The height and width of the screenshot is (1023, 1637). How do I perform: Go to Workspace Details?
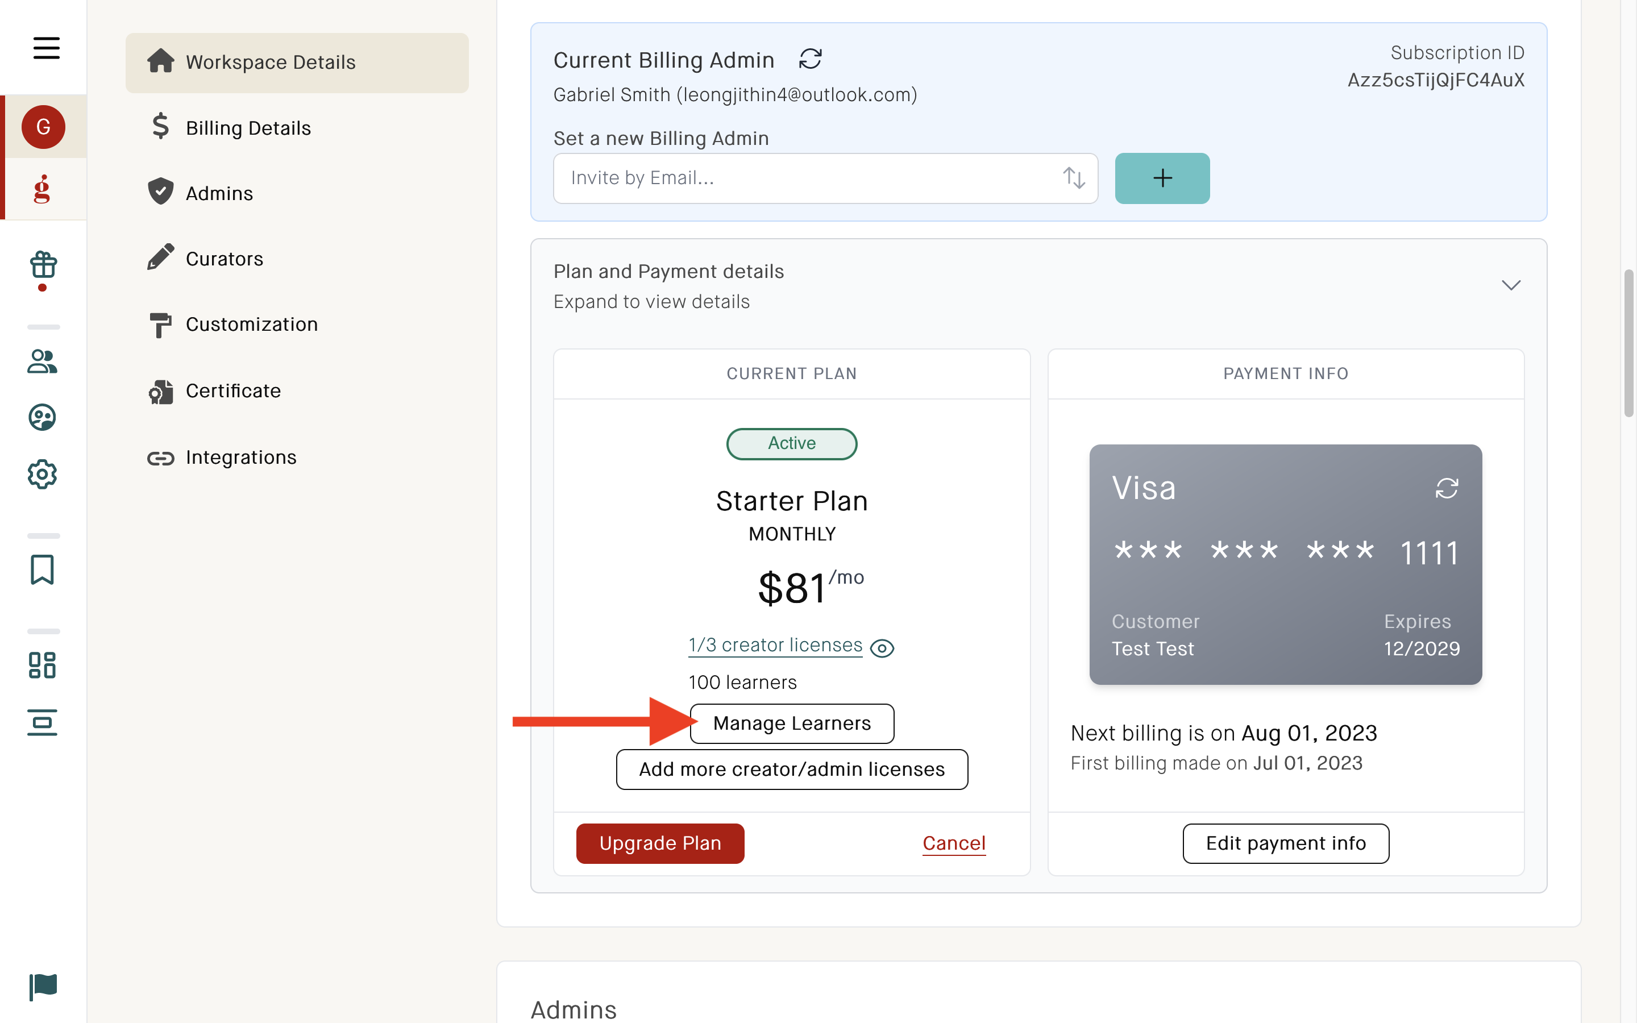296,63
